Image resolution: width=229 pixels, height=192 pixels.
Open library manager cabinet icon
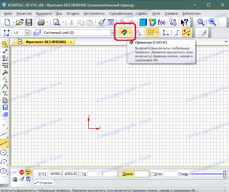tap(143, 22)
